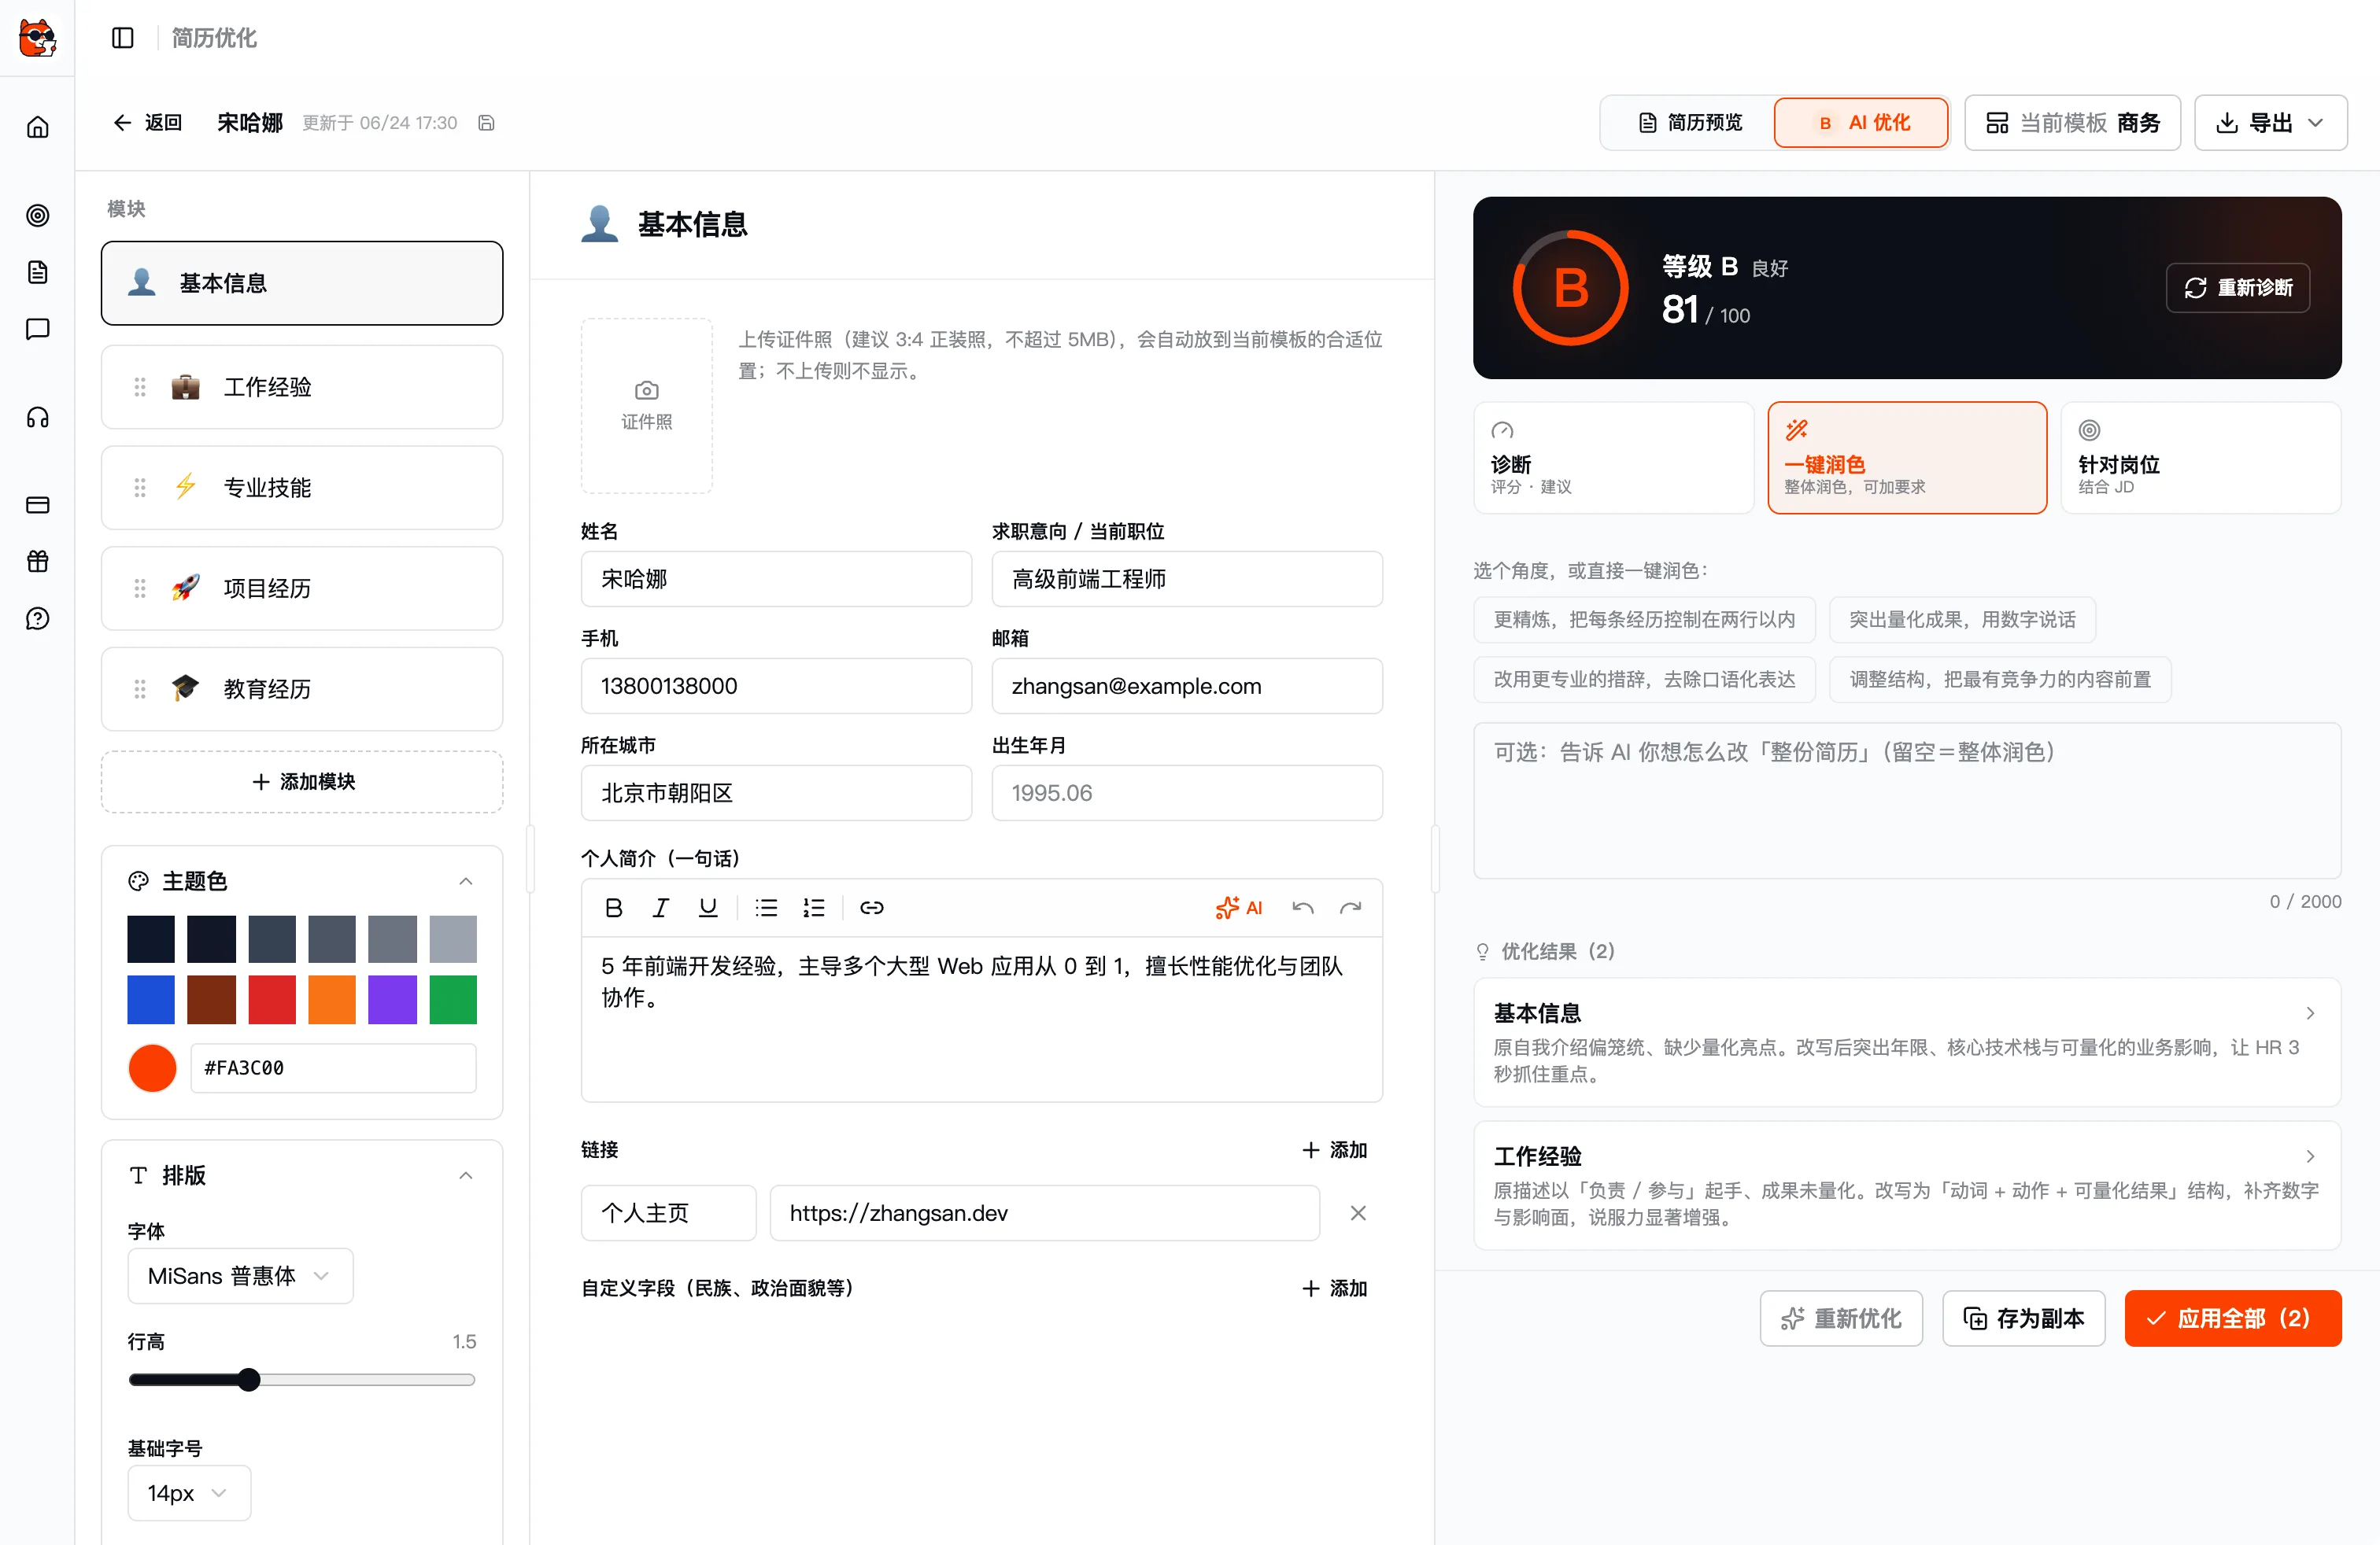
Task: Insert link in intro editor
Action: coord(872,908)
